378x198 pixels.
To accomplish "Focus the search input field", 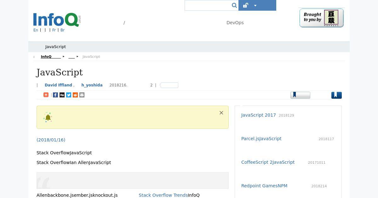I will [208, 5].
